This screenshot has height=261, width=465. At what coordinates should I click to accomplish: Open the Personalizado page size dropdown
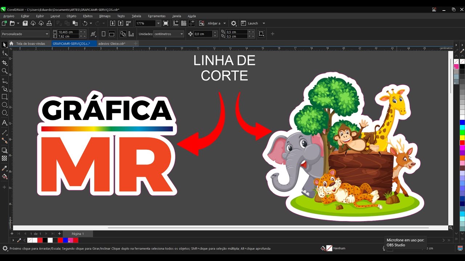point(25,34)
